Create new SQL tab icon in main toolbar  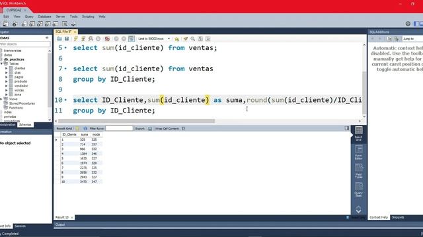tap(5, 24)
